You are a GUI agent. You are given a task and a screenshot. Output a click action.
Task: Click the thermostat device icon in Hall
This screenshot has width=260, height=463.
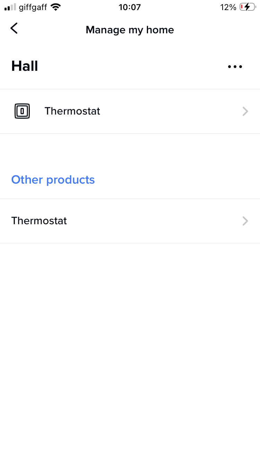(x=22, y=111)
